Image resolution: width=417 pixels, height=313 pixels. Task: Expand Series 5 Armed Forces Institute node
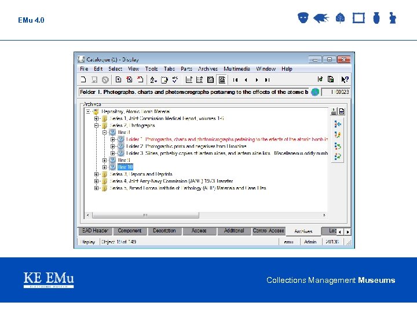(x=96, y=188)
